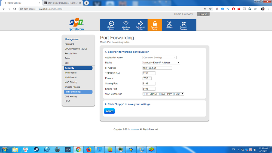Reload the gateway page
The height and width of the screenshot is (153, 272).
15,9
